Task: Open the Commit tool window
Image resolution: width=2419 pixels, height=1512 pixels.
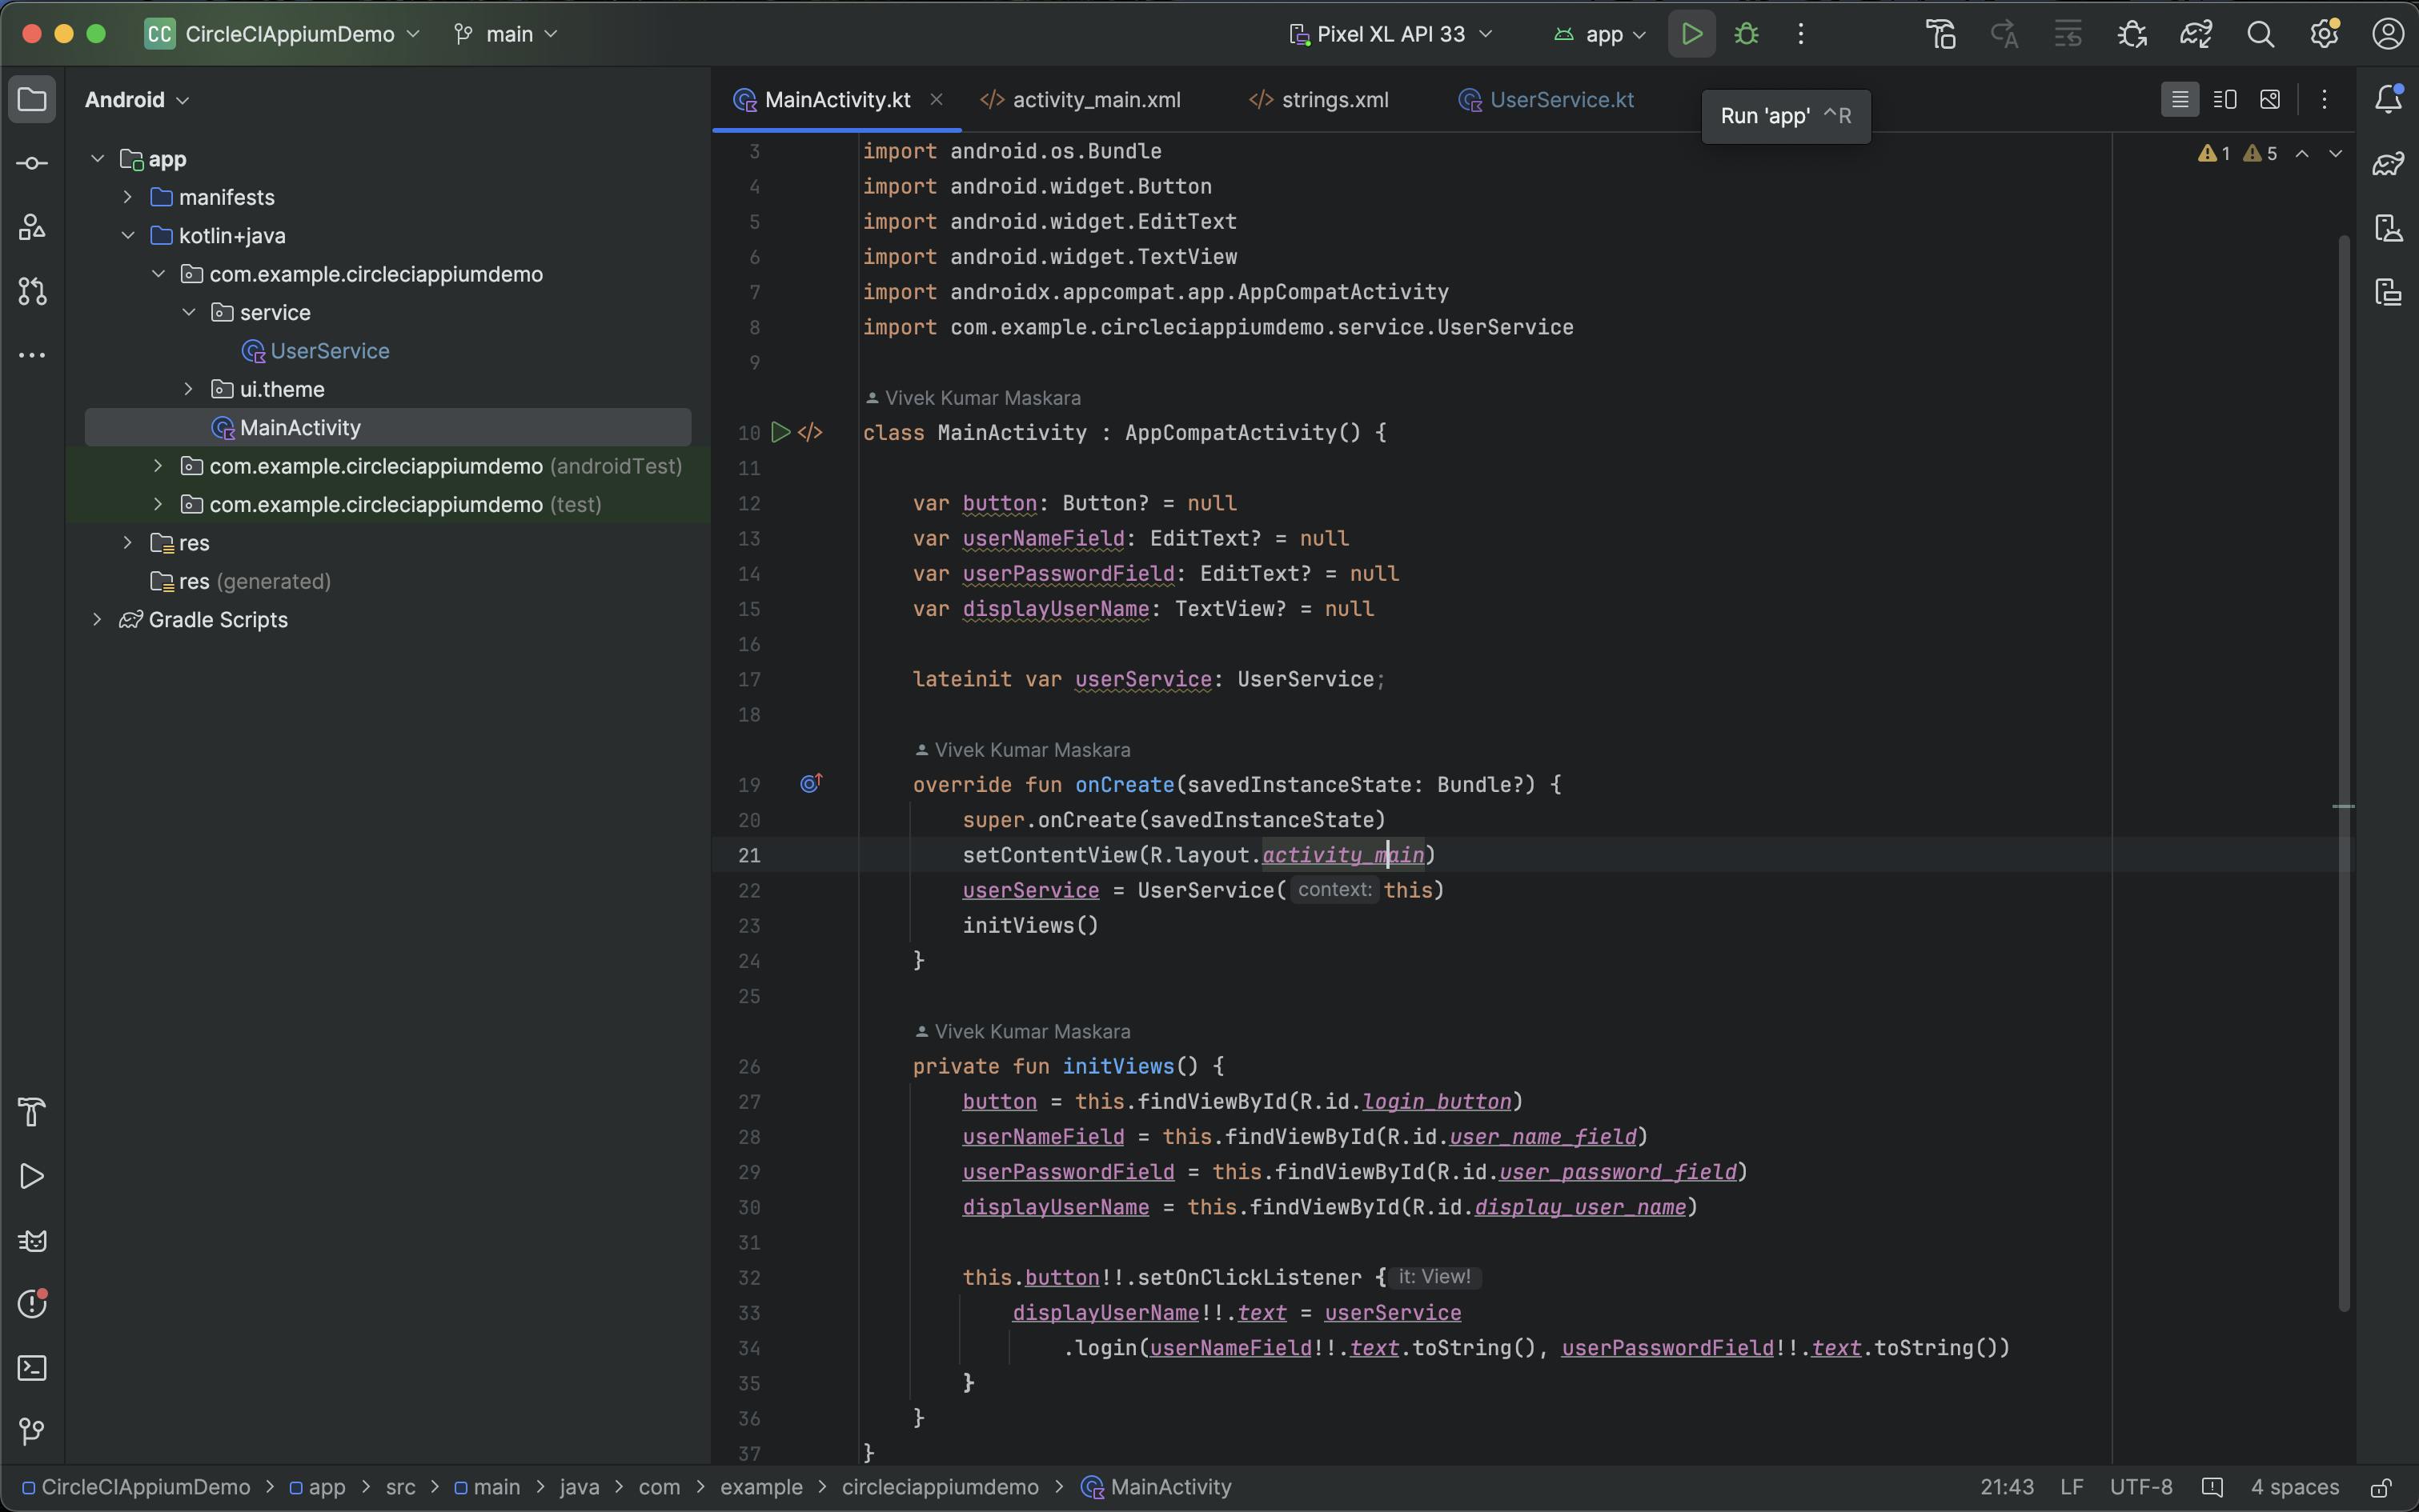Action: (33, 163)
